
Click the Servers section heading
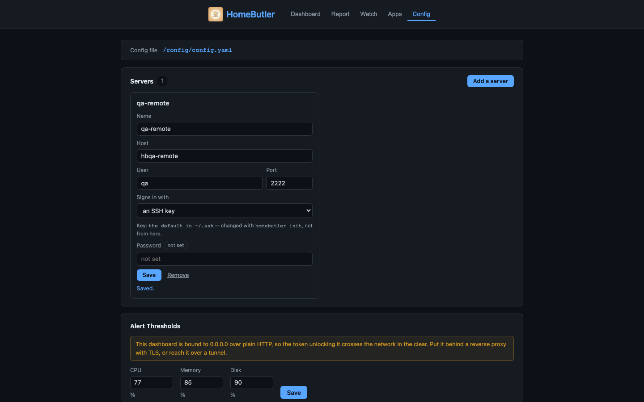pyautogui.click(x=142, y=81)
